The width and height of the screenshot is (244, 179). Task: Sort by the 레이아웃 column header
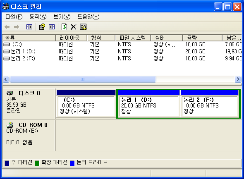click(x=71, y=38)
